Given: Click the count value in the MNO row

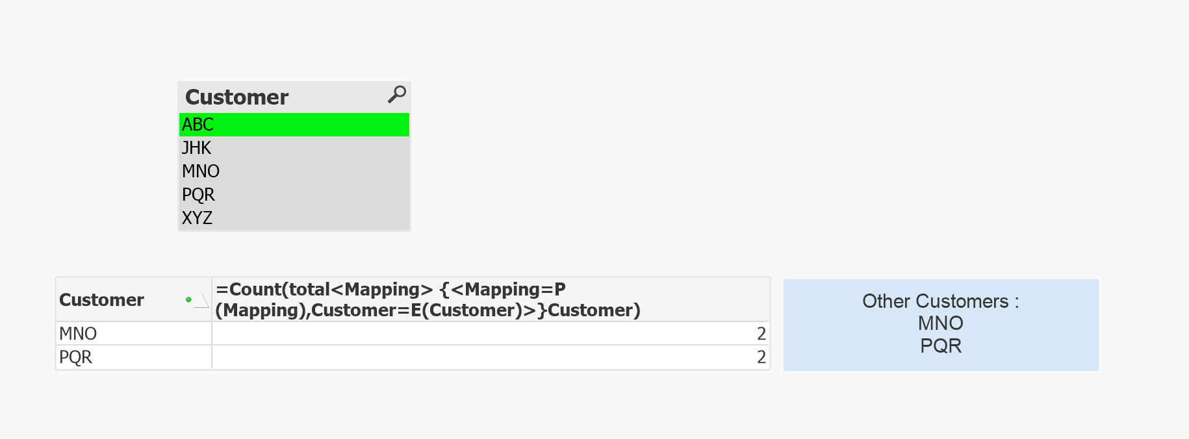Looking at the screenshot, I should click(x=761, y=334).
